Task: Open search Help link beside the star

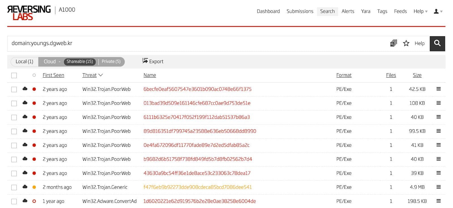Action: [419, 43]
